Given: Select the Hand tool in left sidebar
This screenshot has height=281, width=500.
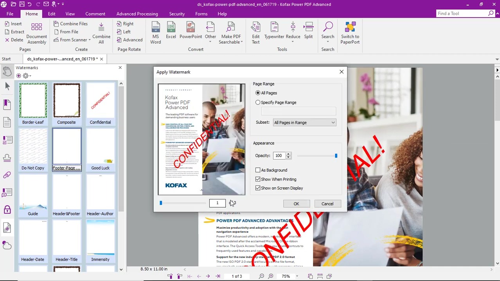Looking at the screenshot, I should [x=7, y=71].
